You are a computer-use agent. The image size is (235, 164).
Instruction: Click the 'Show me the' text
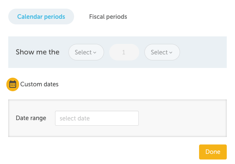pyautogui.click(x=37, y=52)
